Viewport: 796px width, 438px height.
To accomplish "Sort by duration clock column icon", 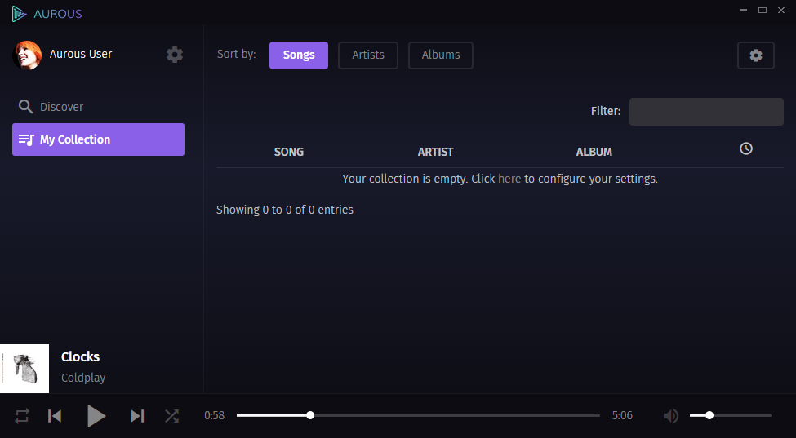I will click(745, 148).
